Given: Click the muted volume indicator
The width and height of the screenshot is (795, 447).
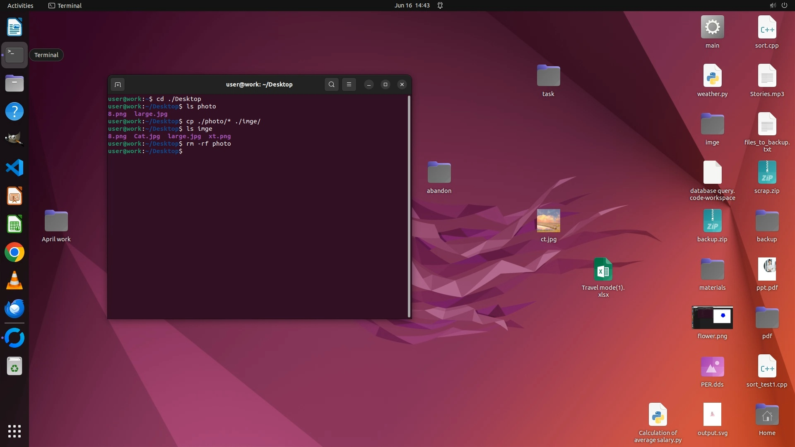Looking at the screenshot, I should click(773, 5).
